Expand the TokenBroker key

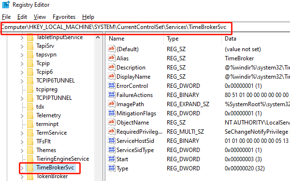[x=22, y=177]
